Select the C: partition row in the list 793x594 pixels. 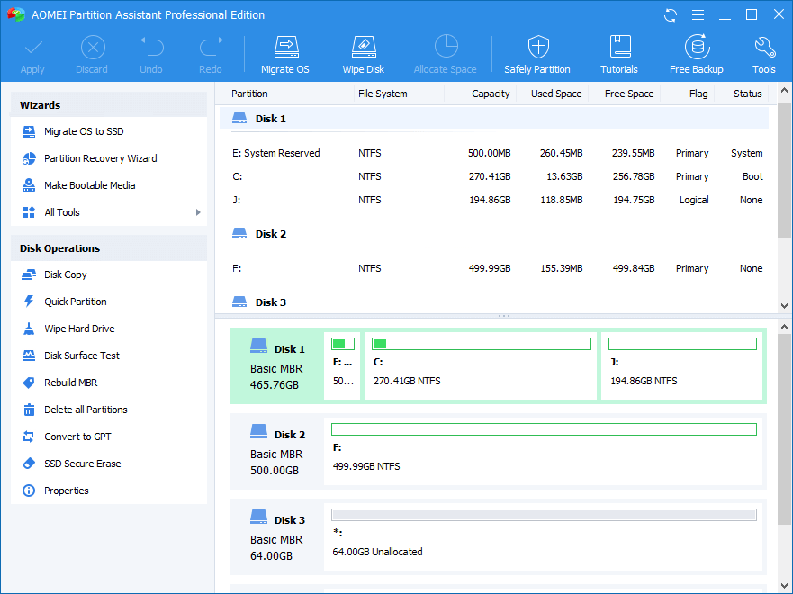click(494, 176)
